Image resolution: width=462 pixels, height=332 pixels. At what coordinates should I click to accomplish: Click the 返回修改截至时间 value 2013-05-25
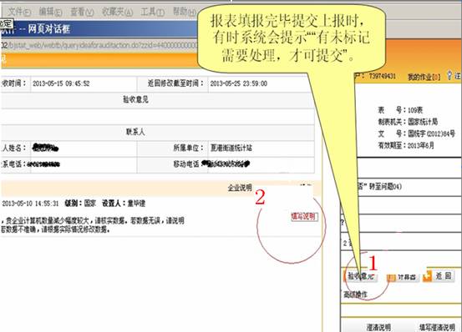(239, 83)
